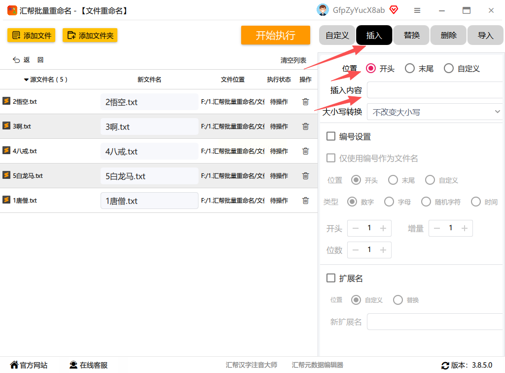This screenshot has height=373, width=505.
Task: Click the 文件位置 column header
Action: pyautogui.click(x=233, y=80)
